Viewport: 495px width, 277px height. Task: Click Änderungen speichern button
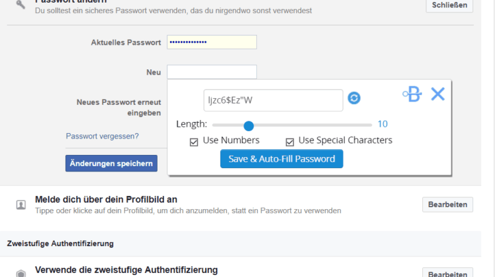pyautogui.click(x=111, y=163)
